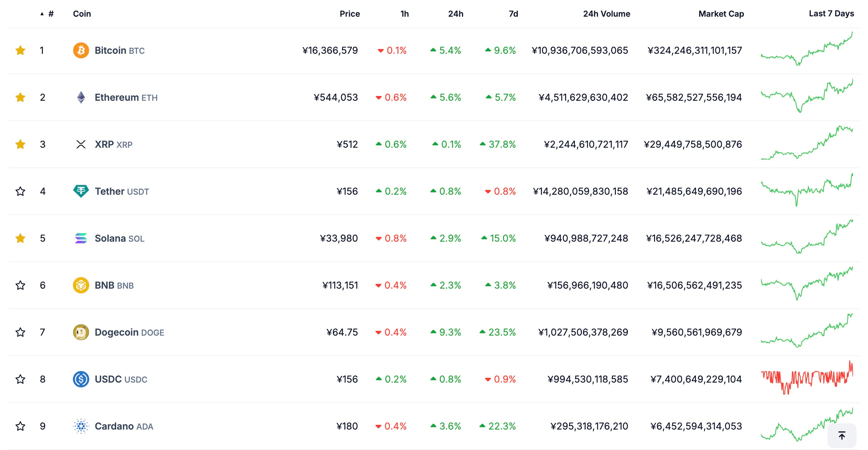The image size is (868, 450).
Task: Click the BNB logo icon
Action: (81, 285)
